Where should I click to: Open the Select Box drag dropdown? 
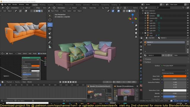94,8
